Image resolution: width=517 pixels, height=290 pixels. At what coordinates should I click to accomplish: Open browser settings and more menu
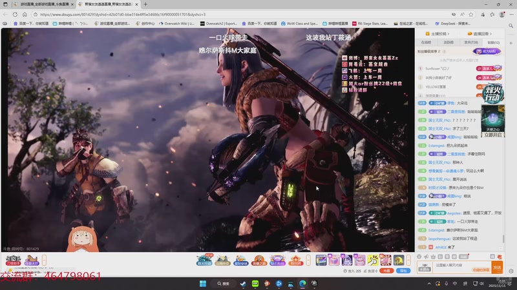(x=511, y=14)
